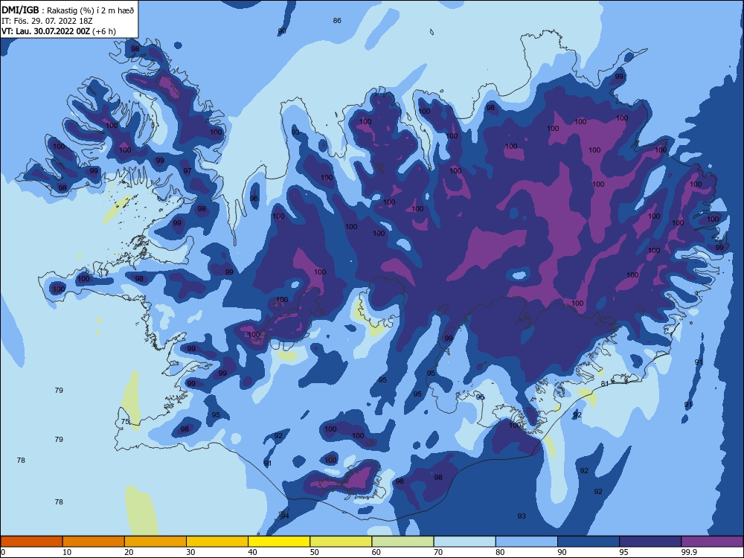Click the '70' label on the legend scale
744x558 pixels.
click(438, 552)
